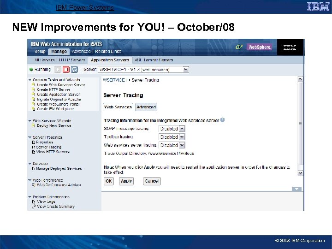Open the View Create Summary link
332x249 pixels.
pyautogui.click(x=56, y=207)
